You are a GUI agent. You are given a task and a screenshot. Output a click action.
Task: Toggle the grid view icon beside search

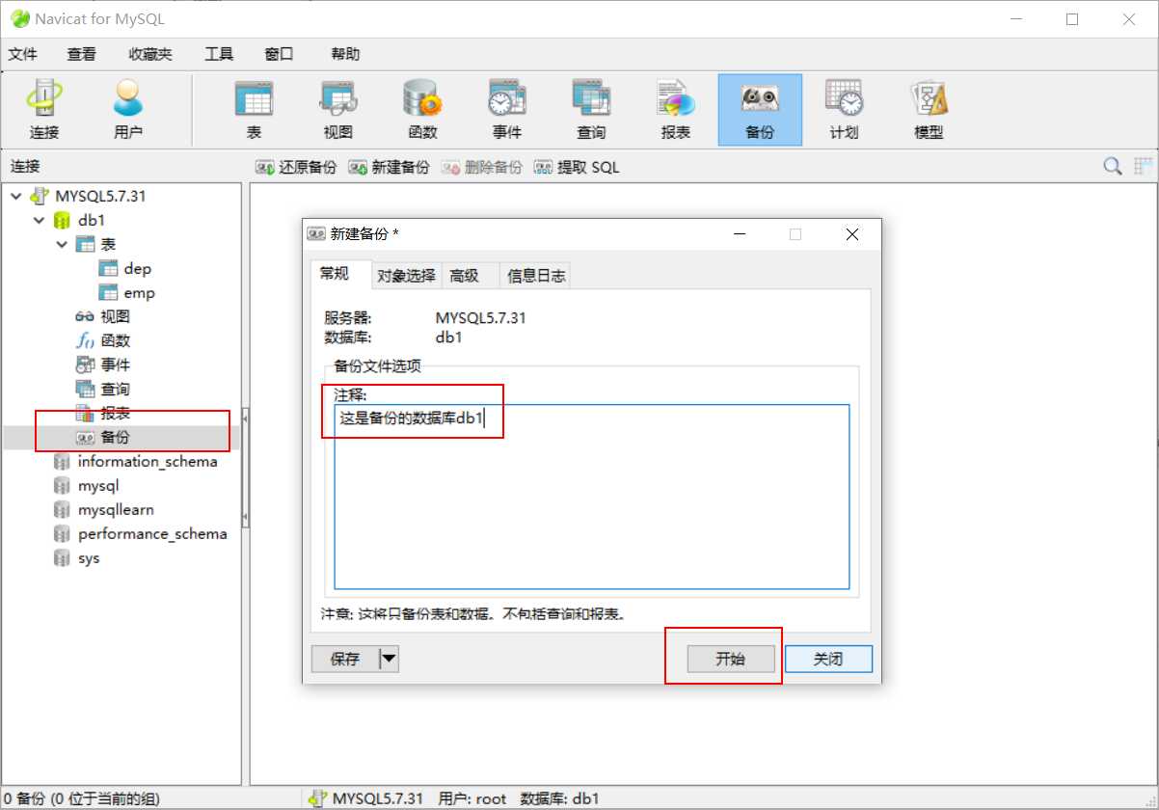(x=1144, y=167)
